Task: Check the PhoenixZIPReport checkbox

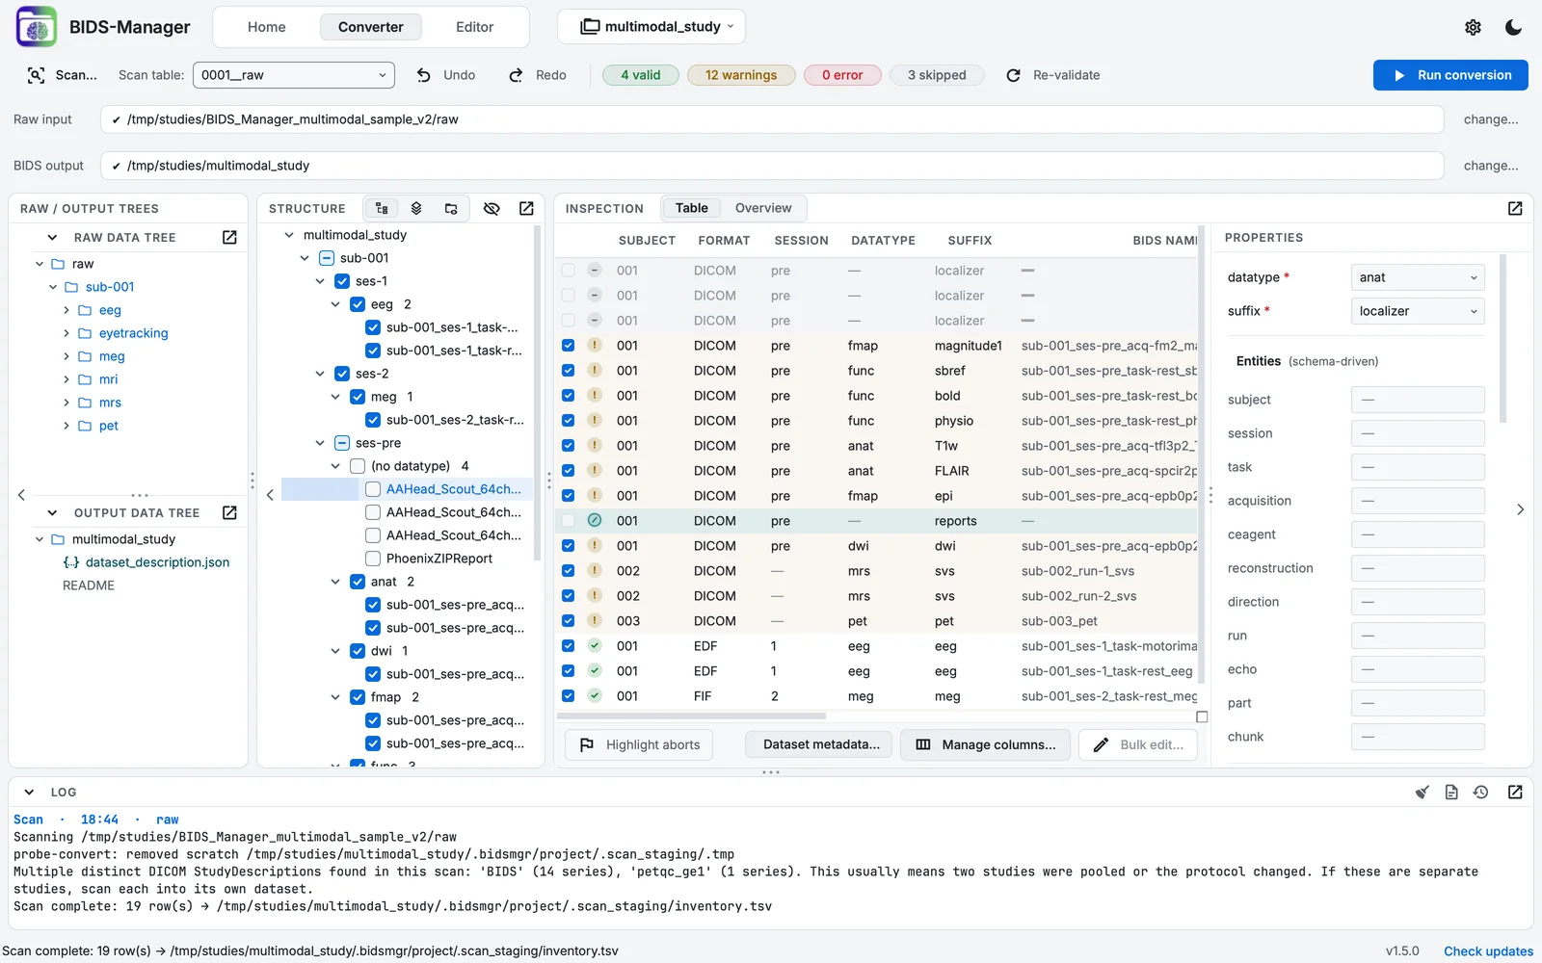Action: pyautogui.click(x=373, y=559)
